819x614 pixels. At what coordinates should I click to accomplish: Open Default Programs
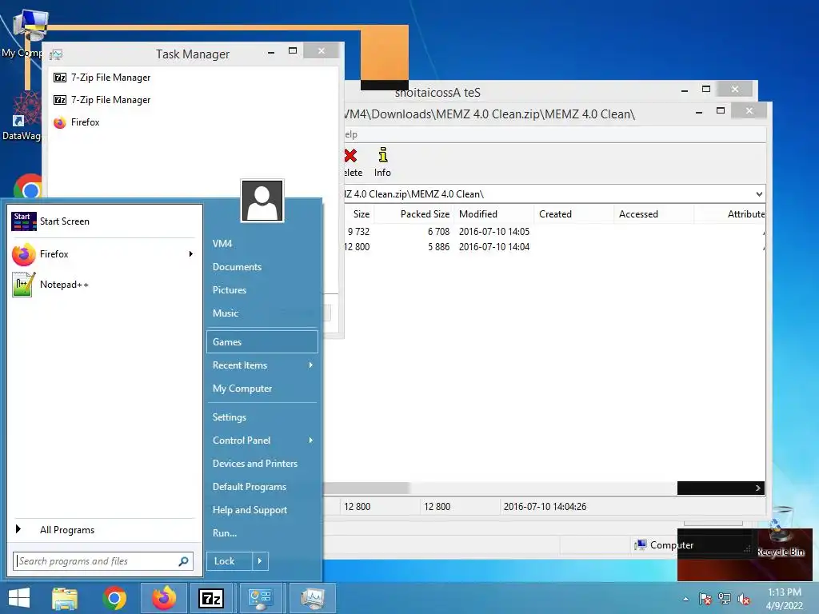tap(262, 487)
